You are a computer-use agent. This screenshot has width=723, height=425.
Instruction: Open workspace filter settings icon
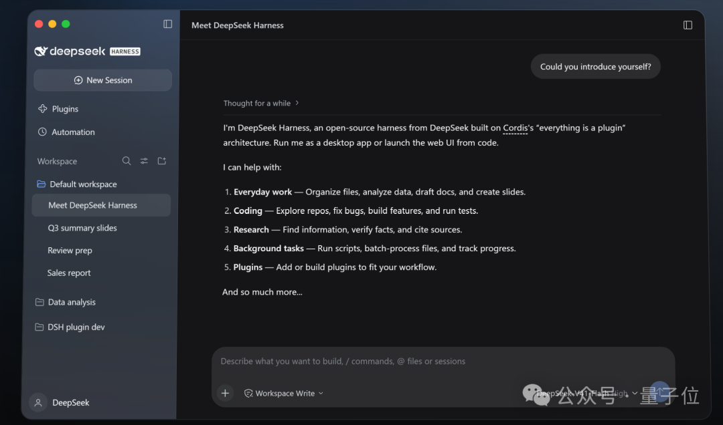coord(144,160)
